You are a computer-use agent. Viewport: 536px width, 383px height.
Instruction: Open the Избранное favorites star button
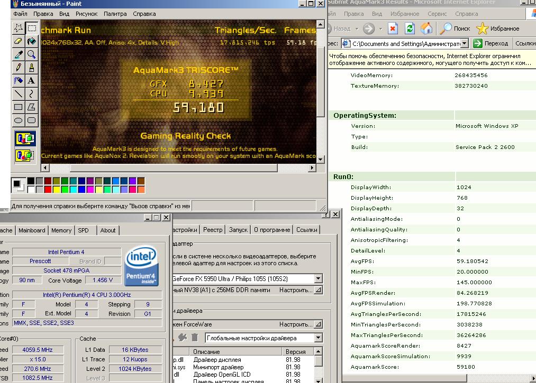(498, 29)
